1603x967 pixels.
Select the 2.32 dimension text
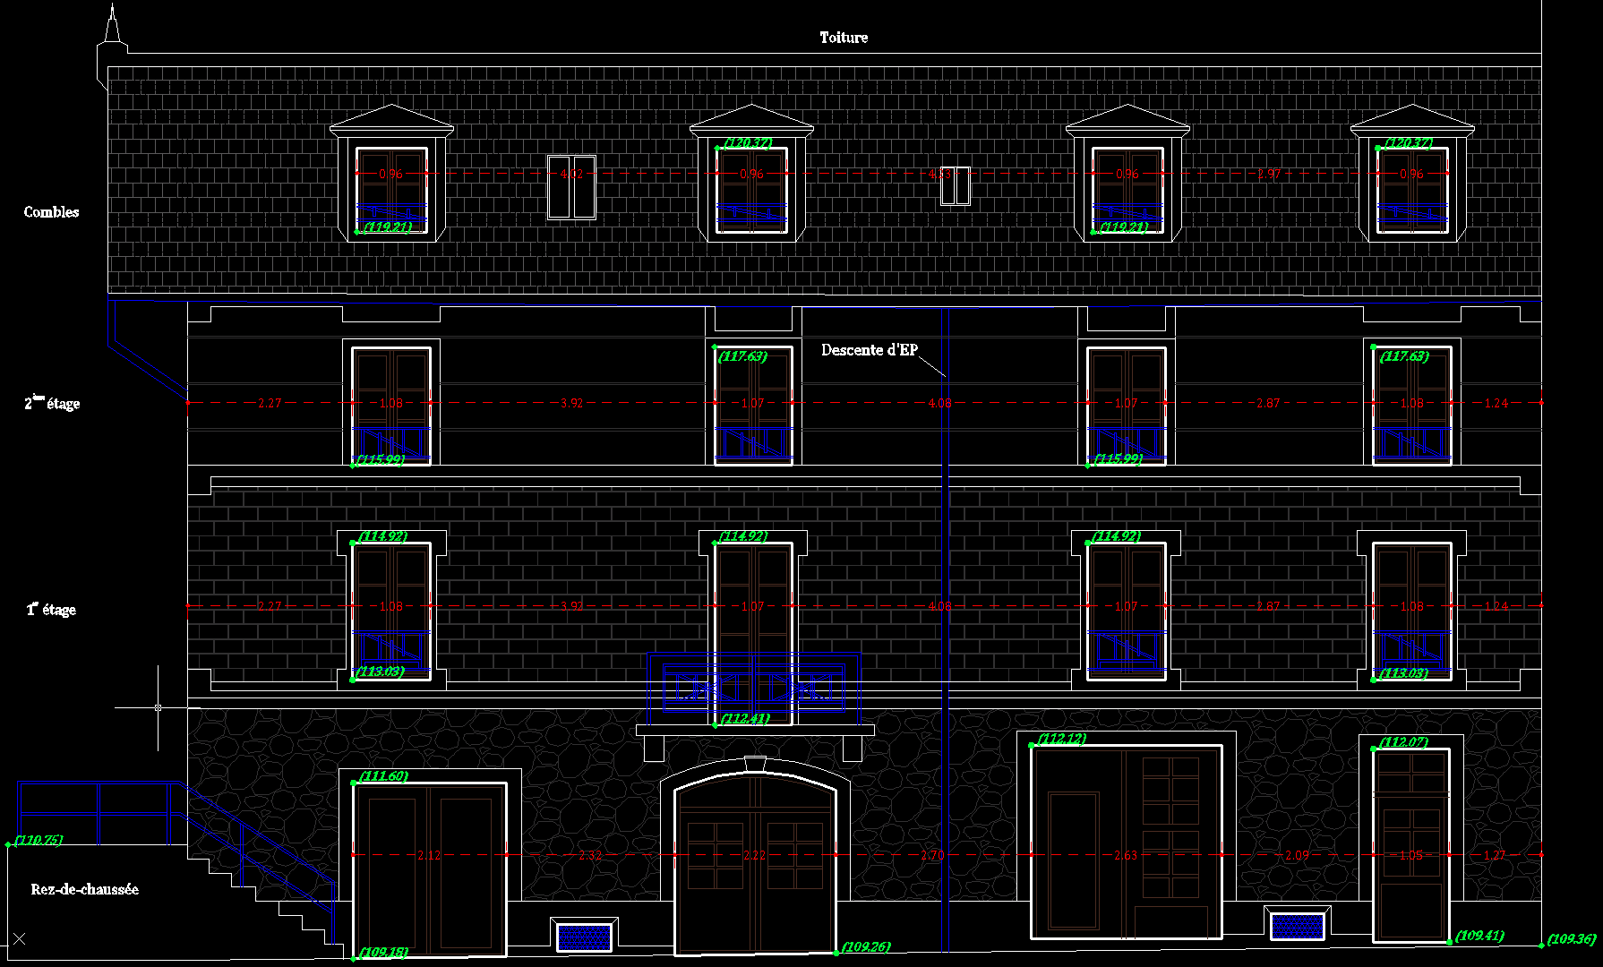[x=590, y=855]
